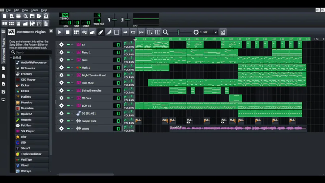The height and width of the screenshot is (183, 325).
Task: Open track settings gear for Voices
Action: coord(61,128)
